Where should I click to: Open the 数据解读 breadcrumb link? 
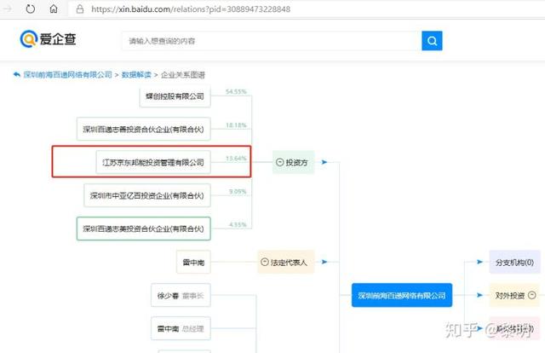(x=136, y=74)
